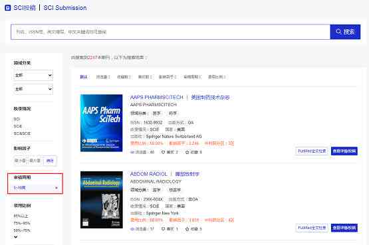The height and width of the screenshot is (245, 369).
Task: Open the AAPS PHARMSCITECH title link
Action: [x=156, y=97]
